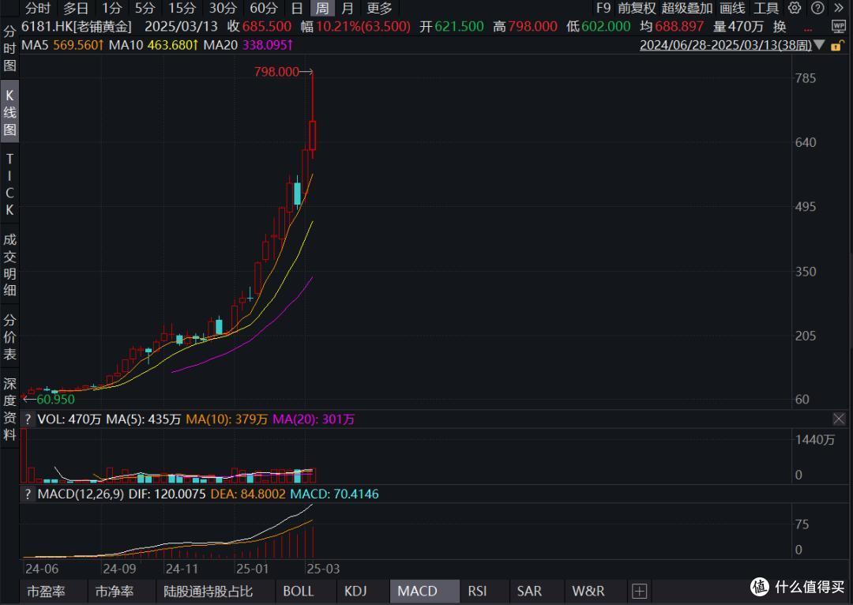Open the settings gear icon
Screen dimensions: 853x605
(795, 8)
